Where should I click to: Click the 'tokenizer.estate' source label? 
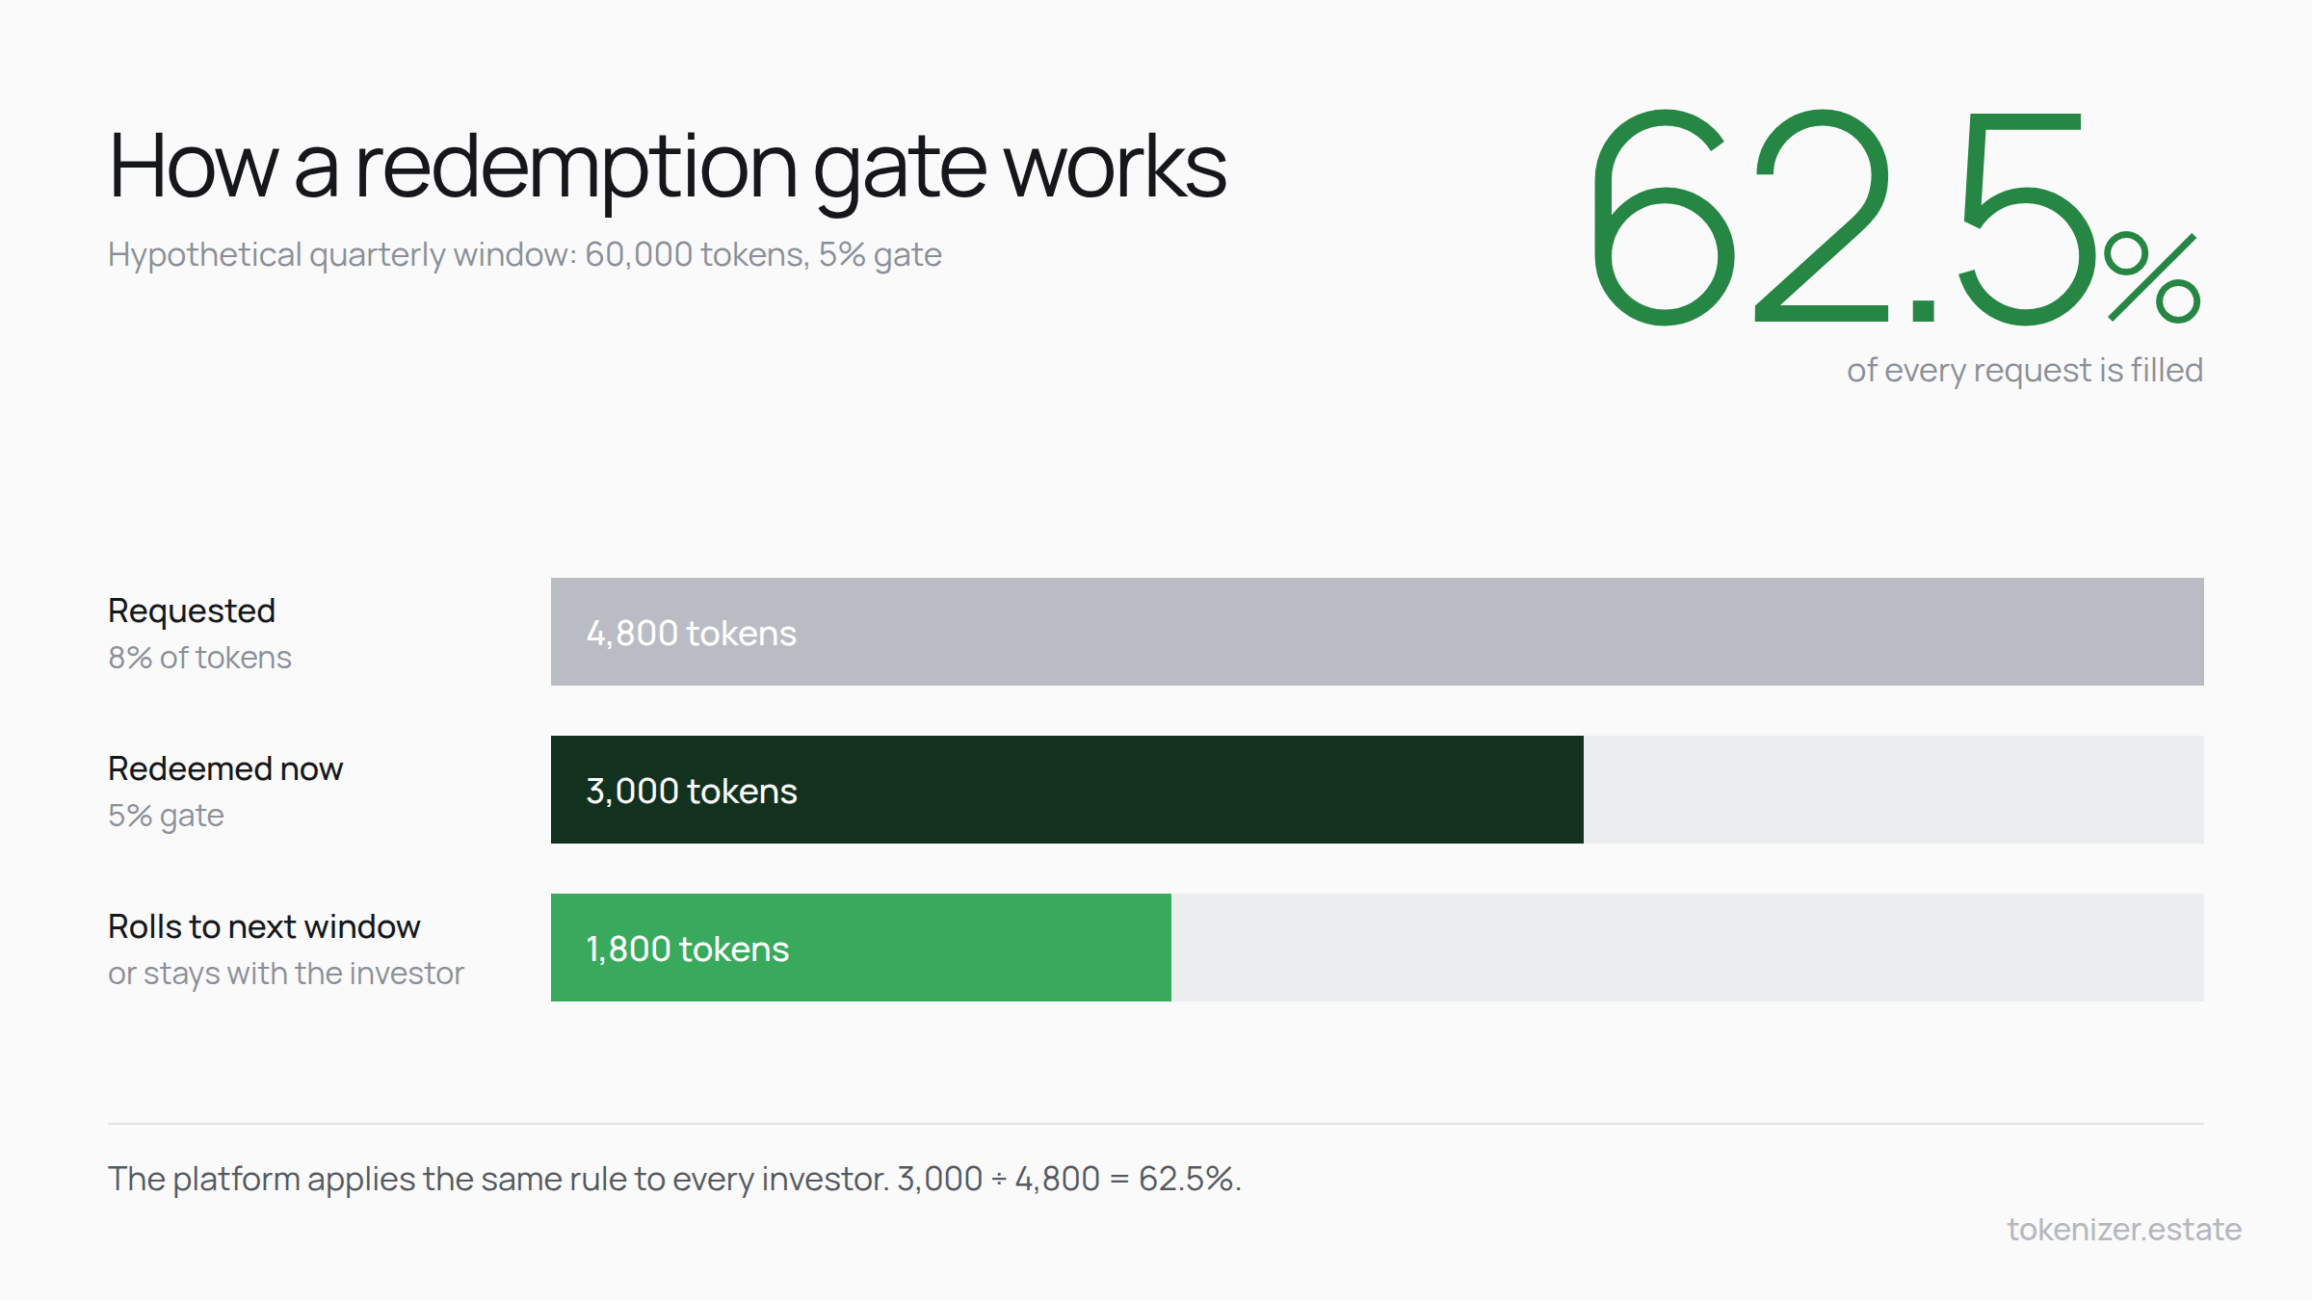(x=2124, y=1230)
